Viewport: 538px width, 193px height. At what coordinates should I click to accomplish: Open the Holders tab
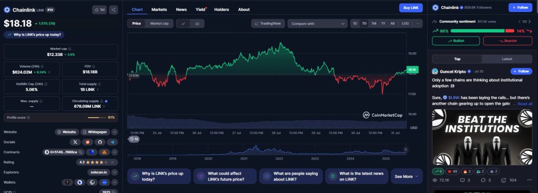(222, 9)
